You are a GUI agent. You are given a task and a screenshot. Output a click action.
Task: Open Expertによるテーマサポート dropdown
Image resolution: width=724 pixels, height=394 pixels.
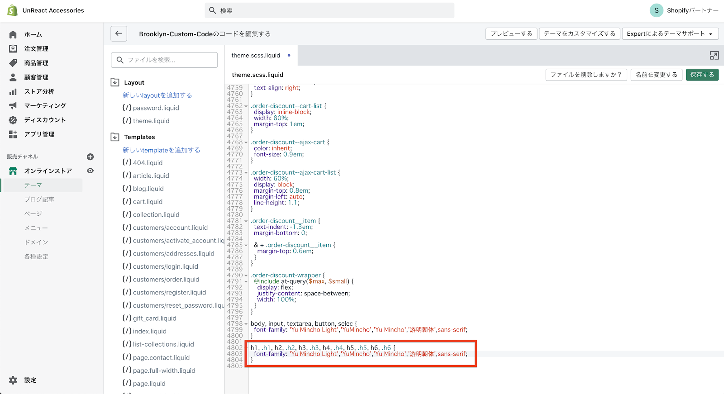click(x=669, y=33)
